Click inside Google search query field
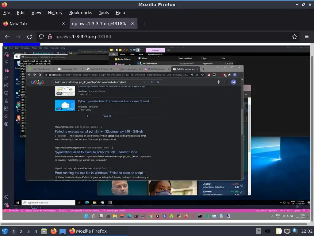Viewport: 314px width, 236px height. (98, 82)
